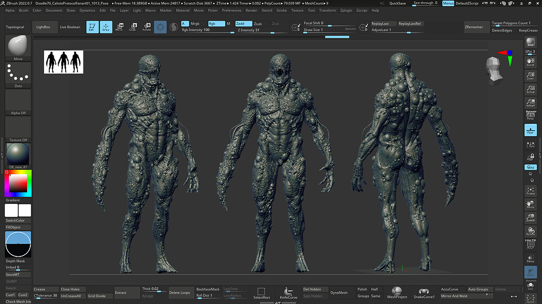This screenshot has height=304, width=542.
Task: Open Texture Off selector
Action: coord(18,129)
